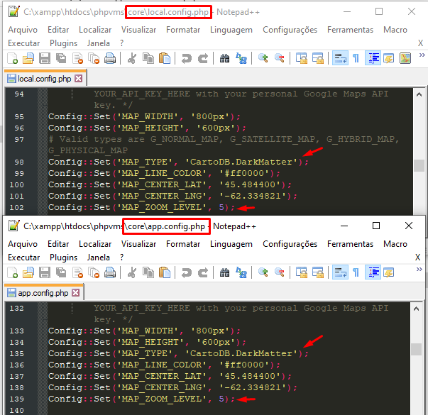Screen dimensions: 428x415
Task: Click scrollbar thumb in local.config.php editor
Action: coord(419,165)
